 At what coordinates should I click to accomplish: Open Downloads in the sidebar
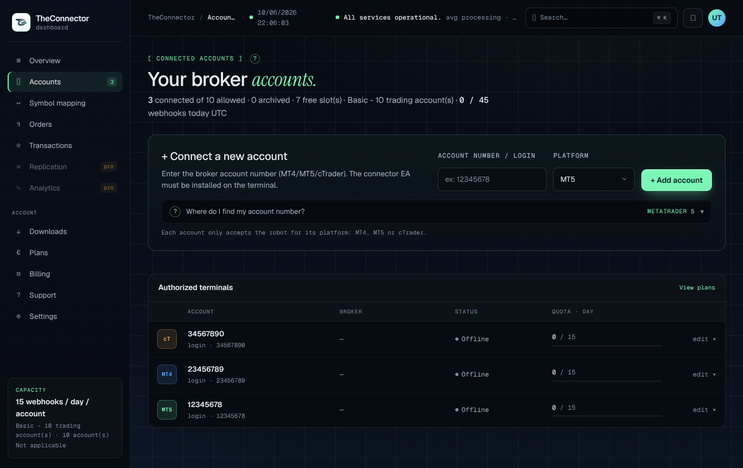click(x=65, y=231)
